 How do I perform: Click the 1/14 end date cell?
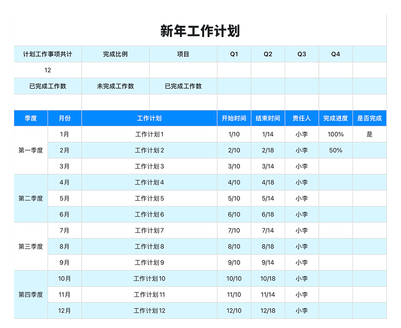[x=268, y=134]
